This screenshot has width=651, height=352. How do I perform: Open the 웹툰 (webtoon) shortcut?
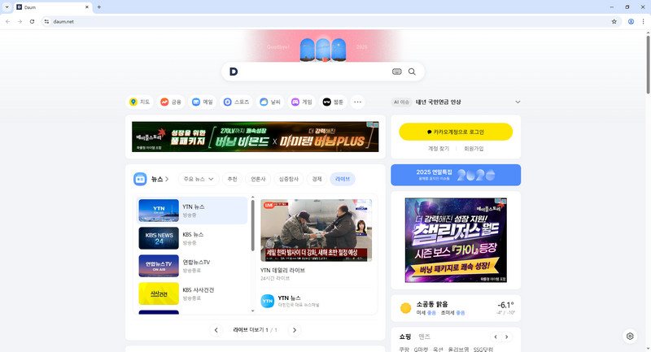click(334, 102)
